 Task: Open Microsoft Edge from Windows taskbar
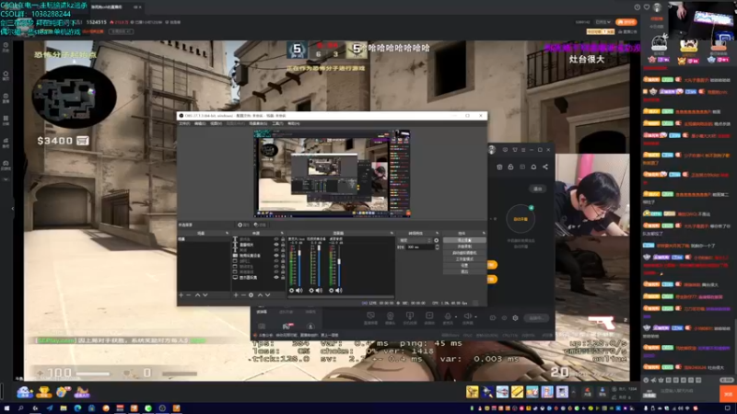77,408
